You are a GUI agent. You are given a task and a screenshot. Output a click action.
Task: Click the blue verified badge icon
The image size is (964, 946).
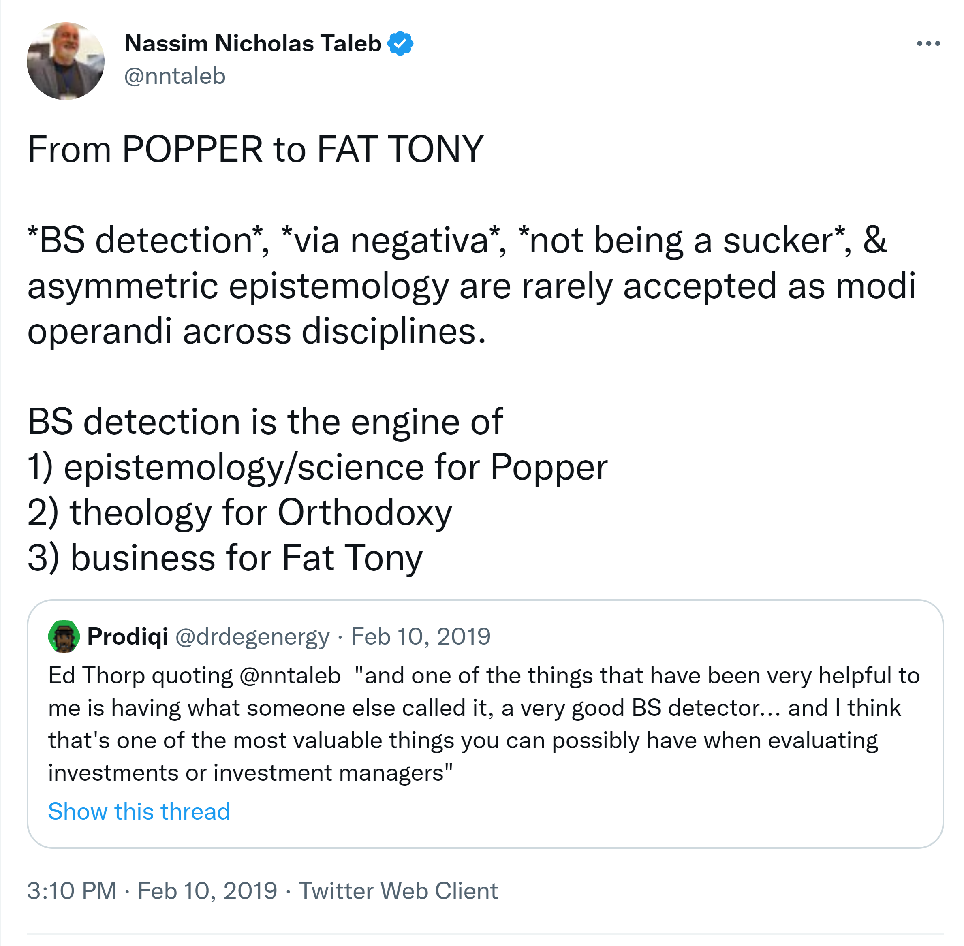coord(400,44)
